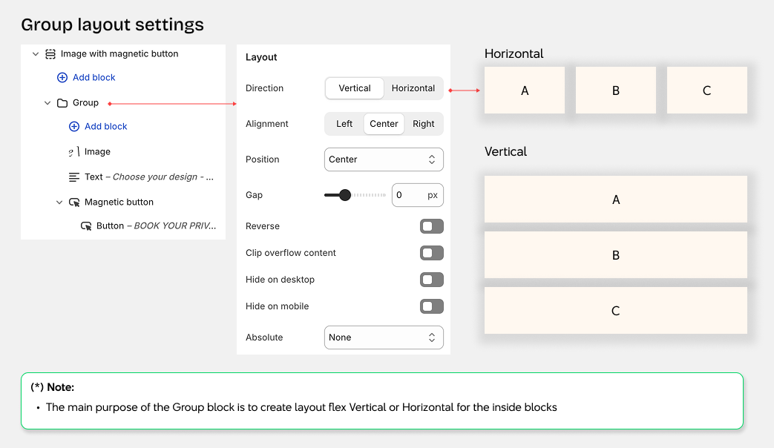
Task: Click the Text block icon
Action: (74, 177)
